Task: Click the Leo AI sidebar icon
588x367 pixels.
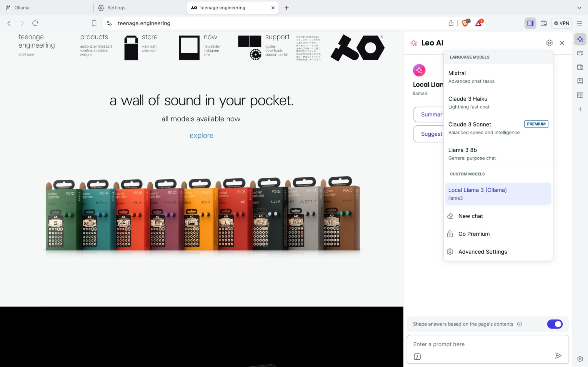Action: click(x=580, y=39)
